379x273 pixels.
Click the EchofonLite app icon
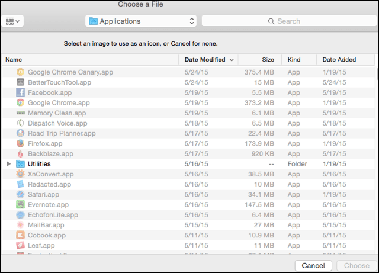(20, 215)
